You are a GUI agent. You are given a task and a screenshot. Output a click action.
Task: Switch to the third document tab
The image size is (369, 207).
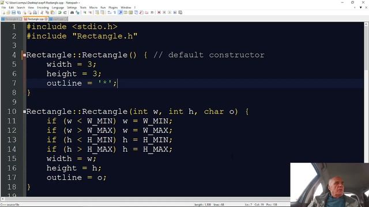[58, 19]
